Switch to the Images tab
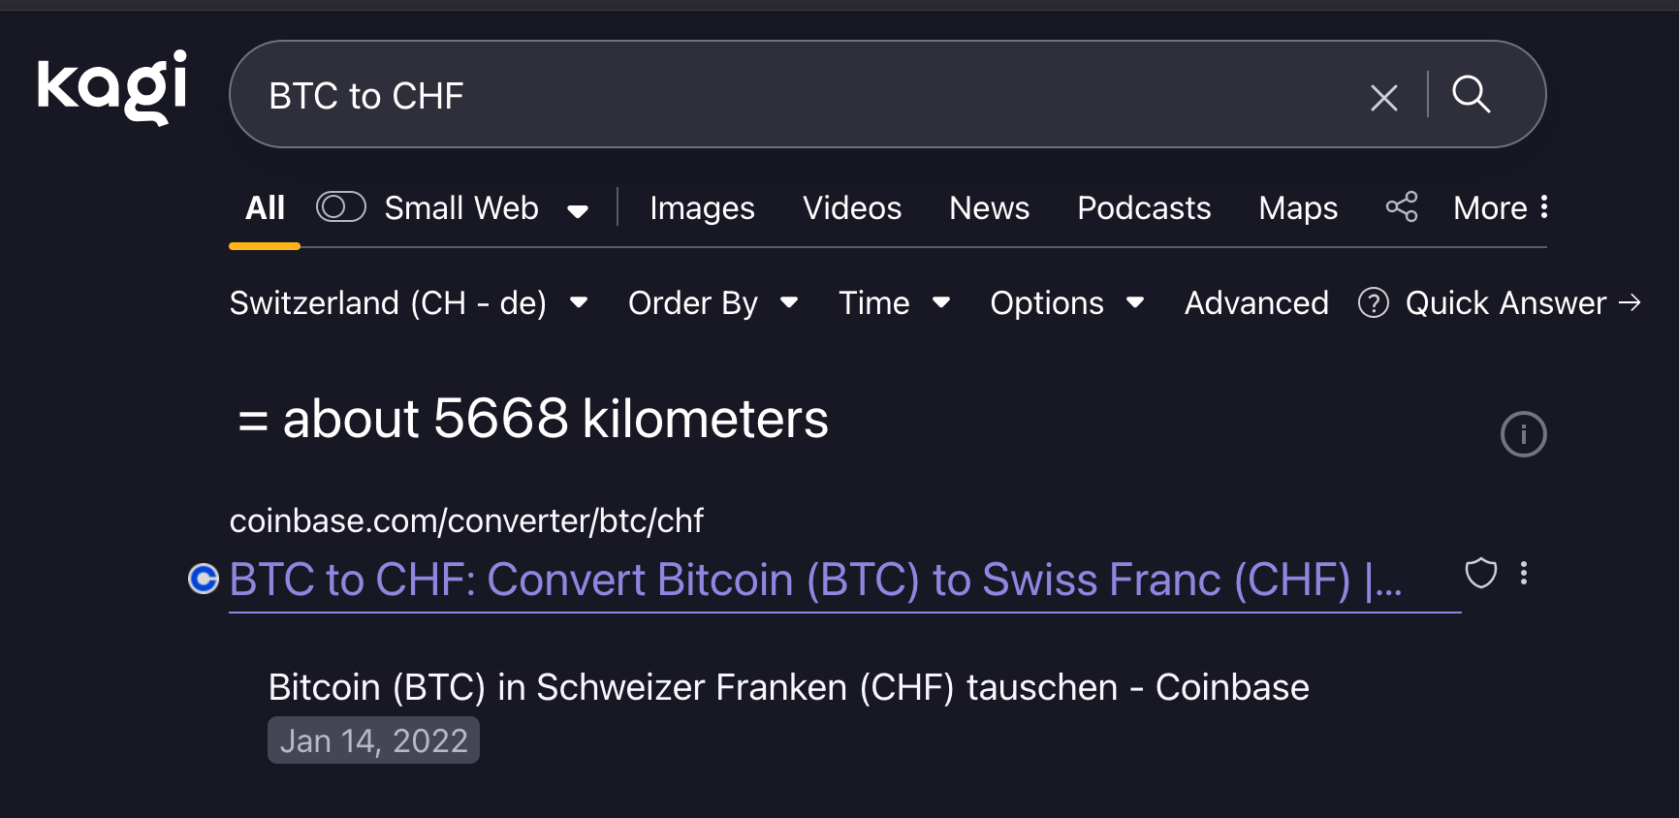This screenshot has width=1679, height=818. tap(702, 208)
